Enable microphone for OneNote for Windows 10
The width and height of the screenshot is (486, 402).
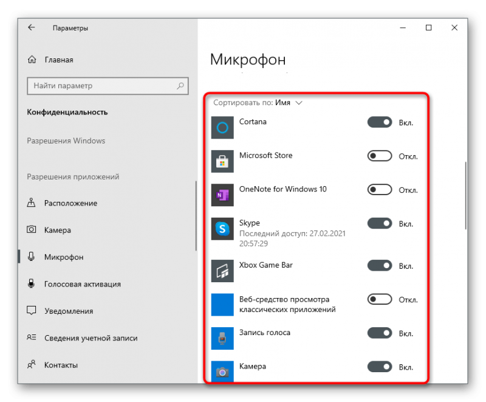380,190
